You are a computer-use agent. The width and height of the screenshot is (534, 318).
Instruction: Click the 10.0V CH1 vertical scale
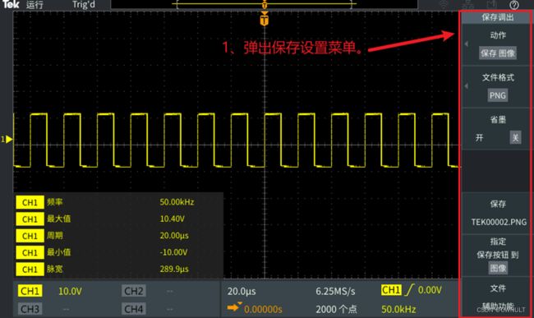pos(70,291)
